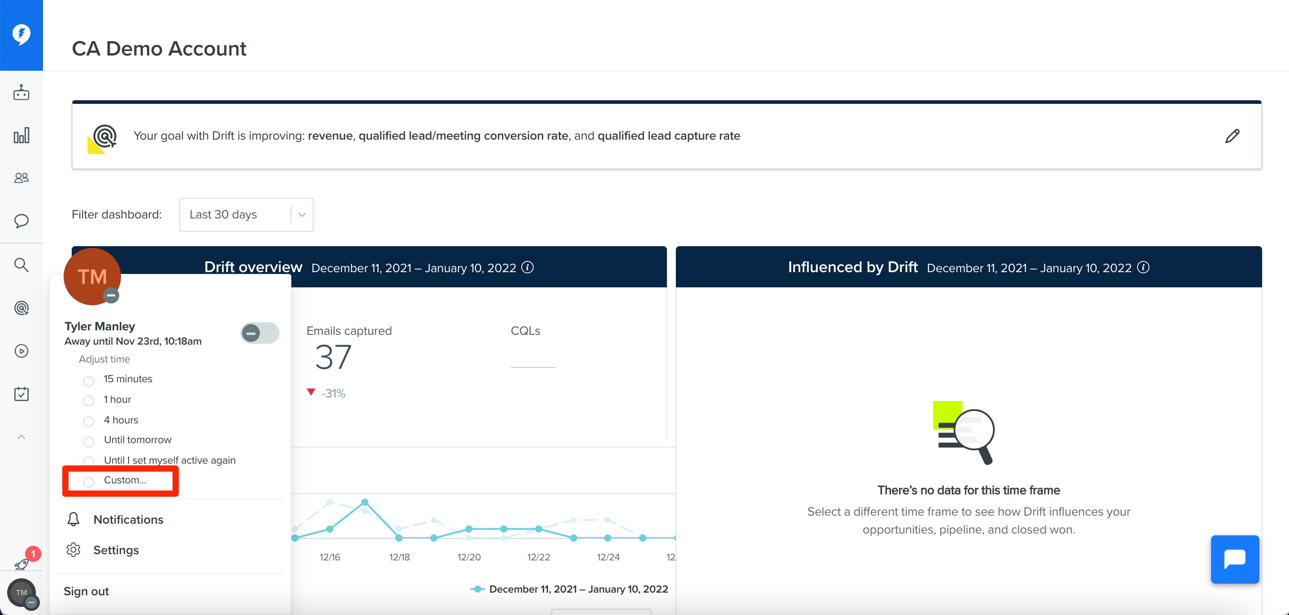Click the TM profile avatar in sidebar

point(21,593)
